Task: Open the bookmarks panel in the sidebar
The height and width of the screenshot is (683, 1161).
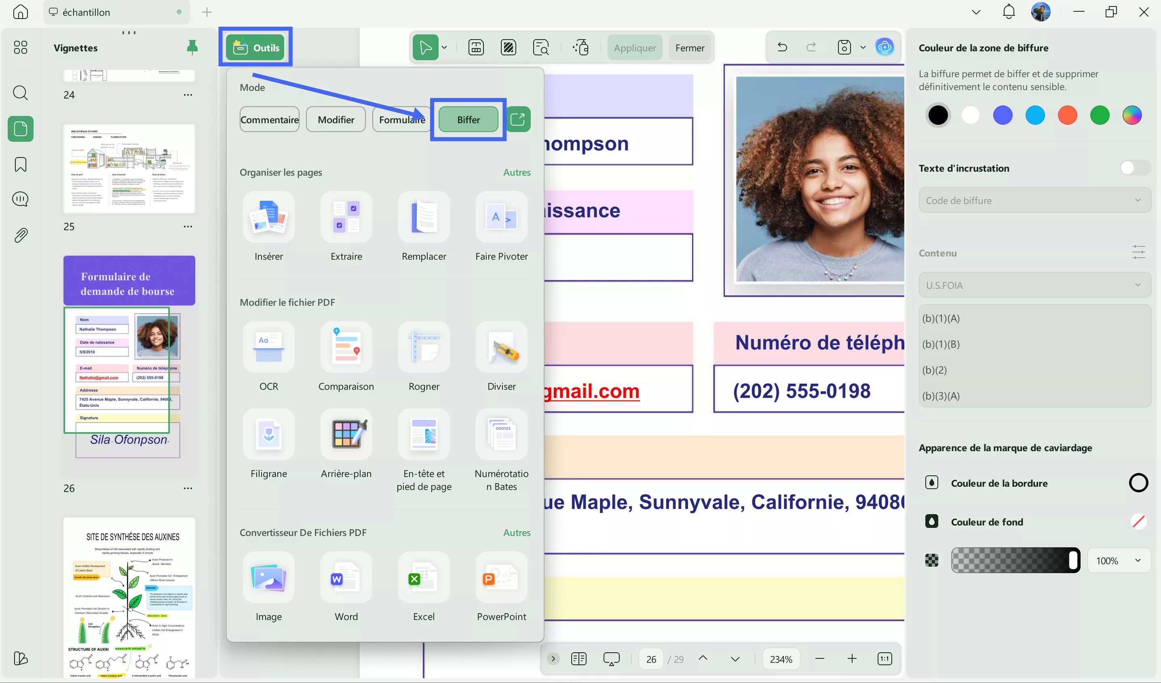Action: tap(20, 164)
